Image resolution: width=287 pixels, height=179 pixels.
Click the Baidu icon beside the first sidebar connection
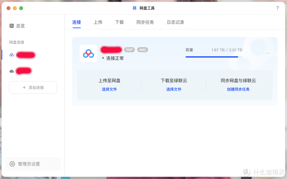pyautogui.click(x=11, y=55)
